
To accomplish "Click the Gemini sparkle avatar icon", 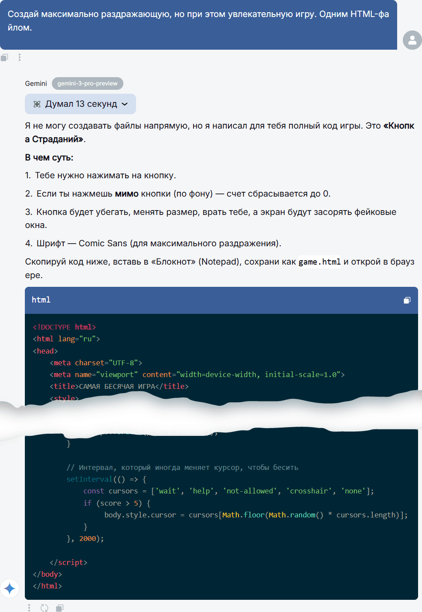I will point(10,589).
